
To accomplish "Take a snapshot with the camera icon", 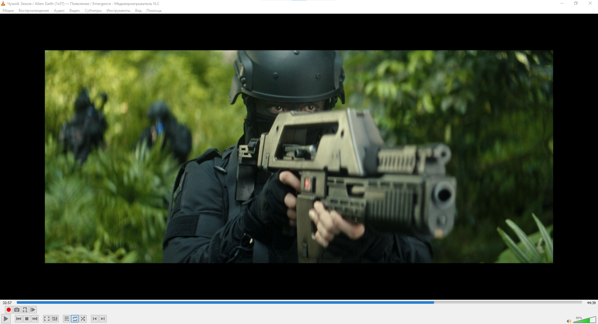I will pyautogui.click(x=17, y=310).
